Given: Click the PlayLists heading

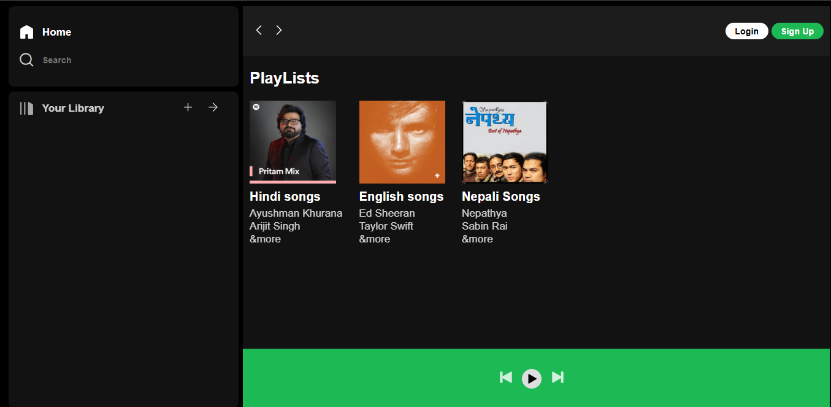Looking at the screenshot, I should (285, 78).
